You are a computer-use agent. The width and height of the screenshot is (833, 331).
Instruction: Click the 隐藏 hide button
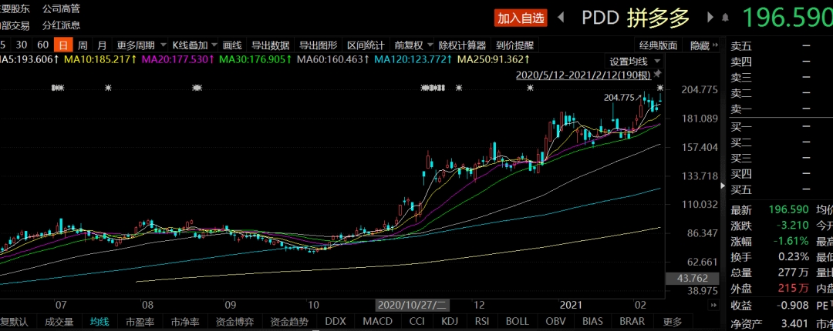[700, 45]
